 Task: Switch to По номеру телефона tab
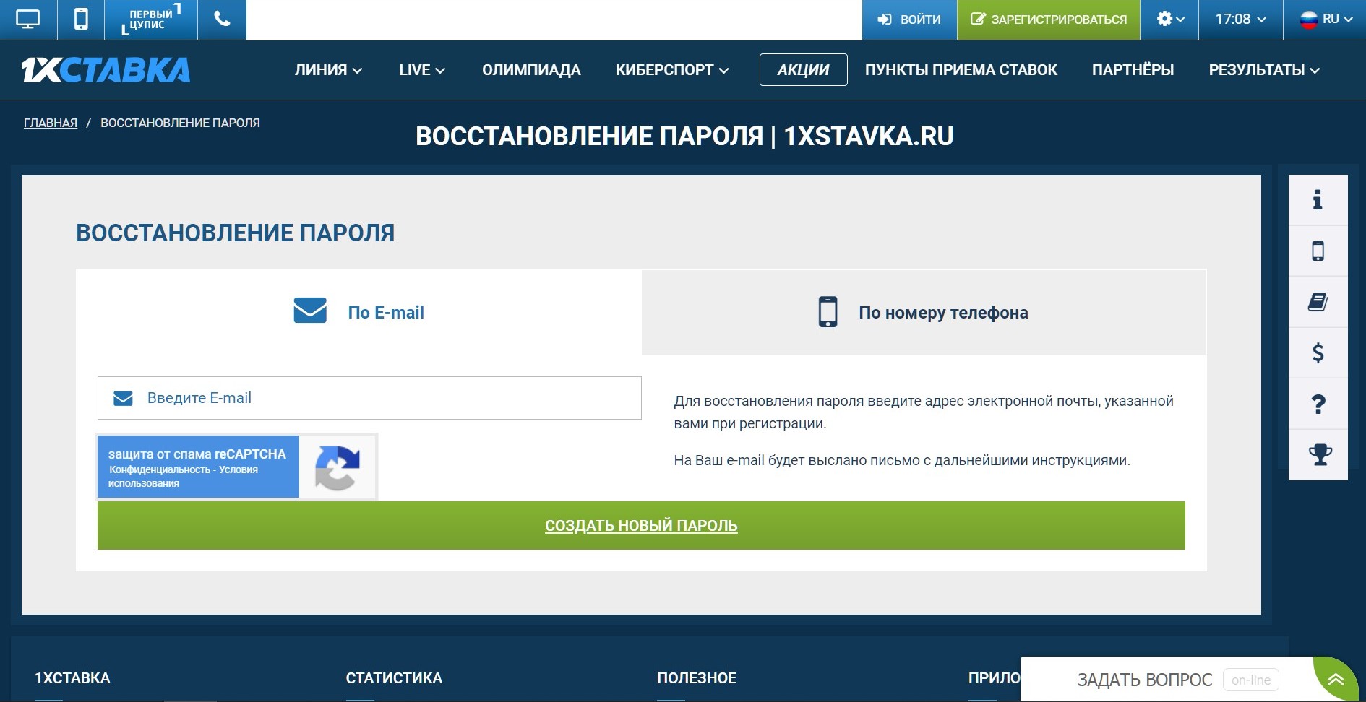[924, 312]
